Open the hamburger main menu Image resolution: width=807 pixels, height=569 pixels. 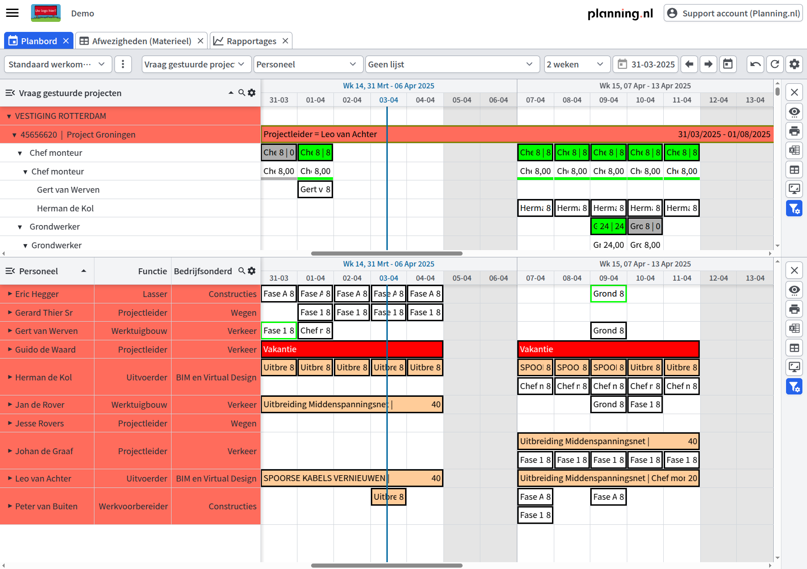(x=12, y=13)
